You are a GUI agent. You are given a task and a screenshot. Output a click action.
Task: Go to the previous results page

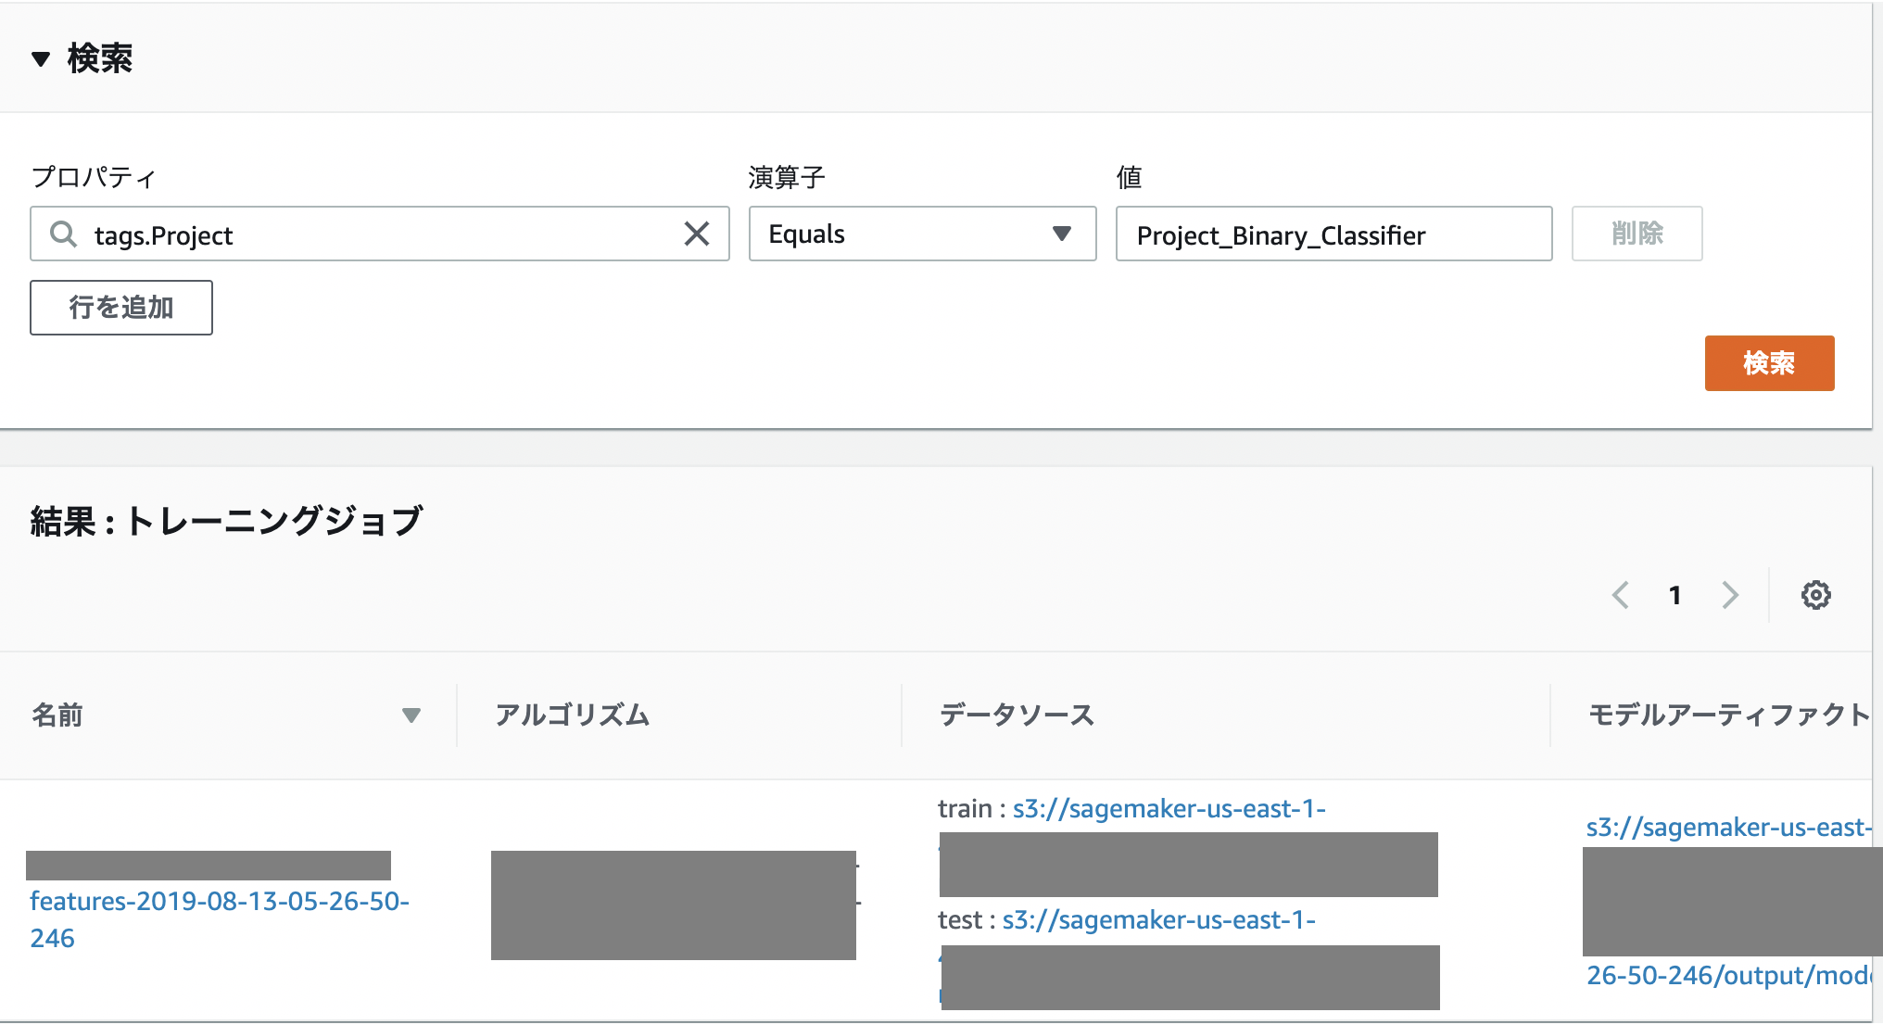(1620, 595)
